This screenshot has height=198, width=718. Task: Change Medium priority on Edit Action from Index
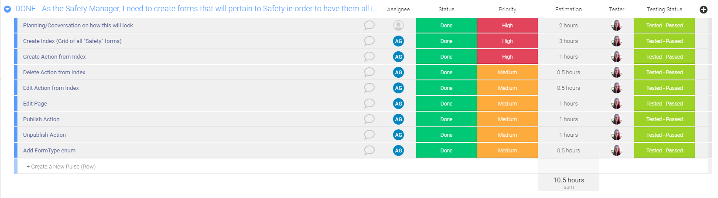pos(507,88)
